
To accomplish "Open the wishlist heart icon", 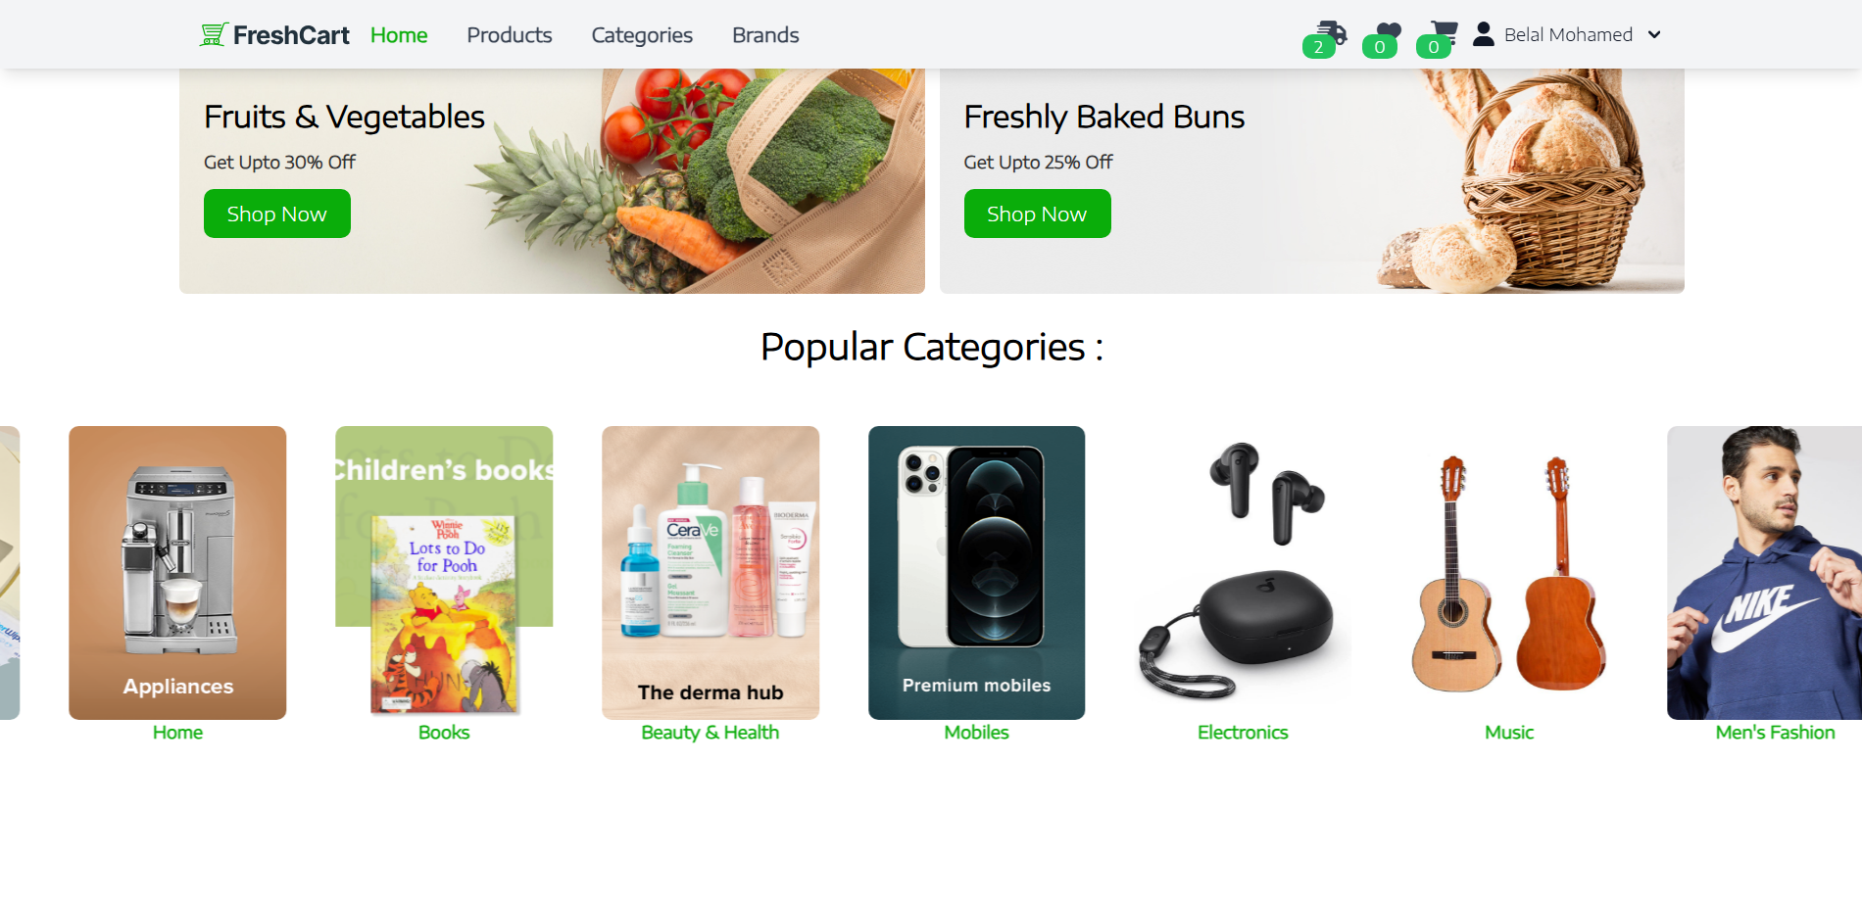I will 1389,32.
